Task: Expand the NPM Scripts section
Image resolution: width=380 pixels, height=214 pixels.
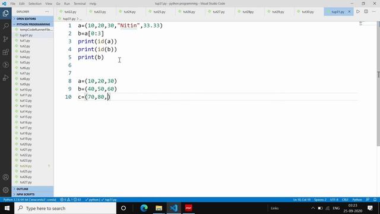Action: pyautogui.click(x=33, y=194)
